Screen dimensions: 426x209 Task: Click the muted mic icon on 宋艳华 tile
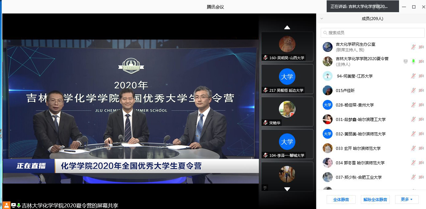pos(265,123)
